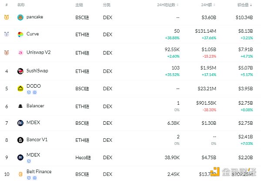
Task: Click the Curve logo icon
Action: (20, 34)
